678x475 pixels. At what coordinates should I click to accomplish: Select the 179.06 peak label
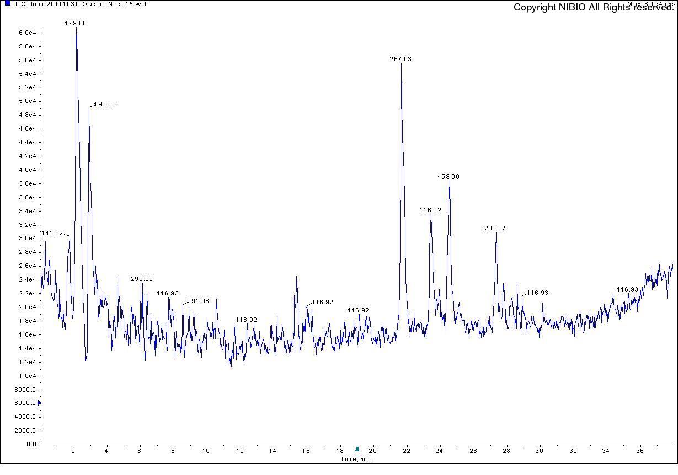click(76, 24)
